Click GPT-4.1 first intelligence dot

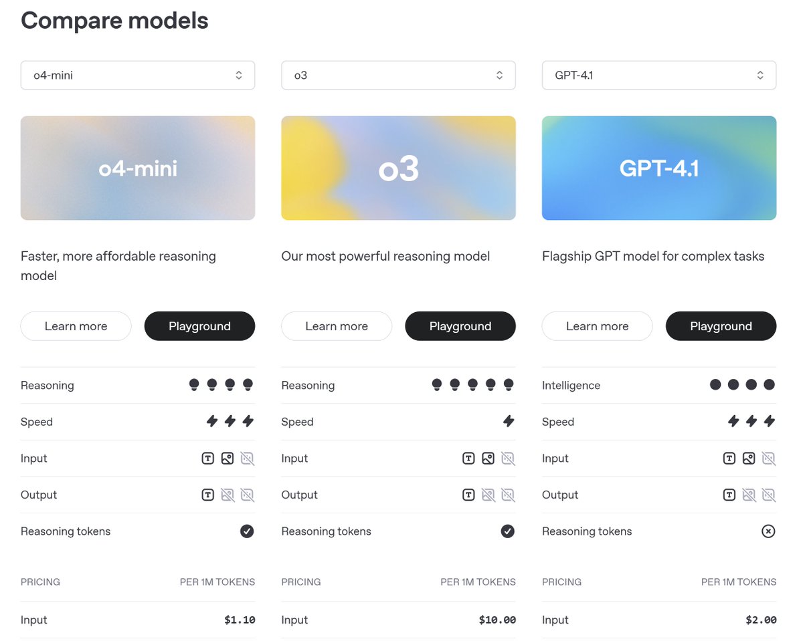click(x=715, y=384)
